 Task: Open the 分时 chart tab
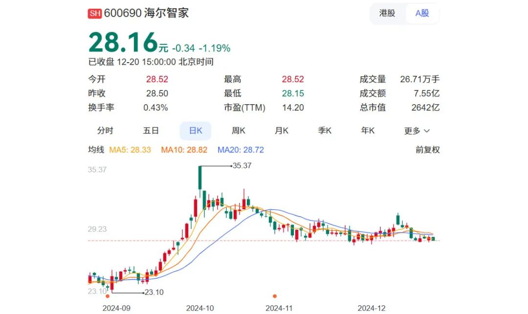tap(105, 131)
